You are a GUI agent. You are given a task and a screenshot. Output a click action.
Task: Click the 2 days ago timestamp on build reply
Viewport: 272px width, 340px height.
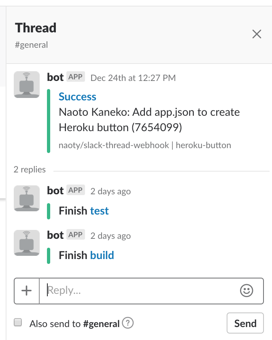(110, 236)
